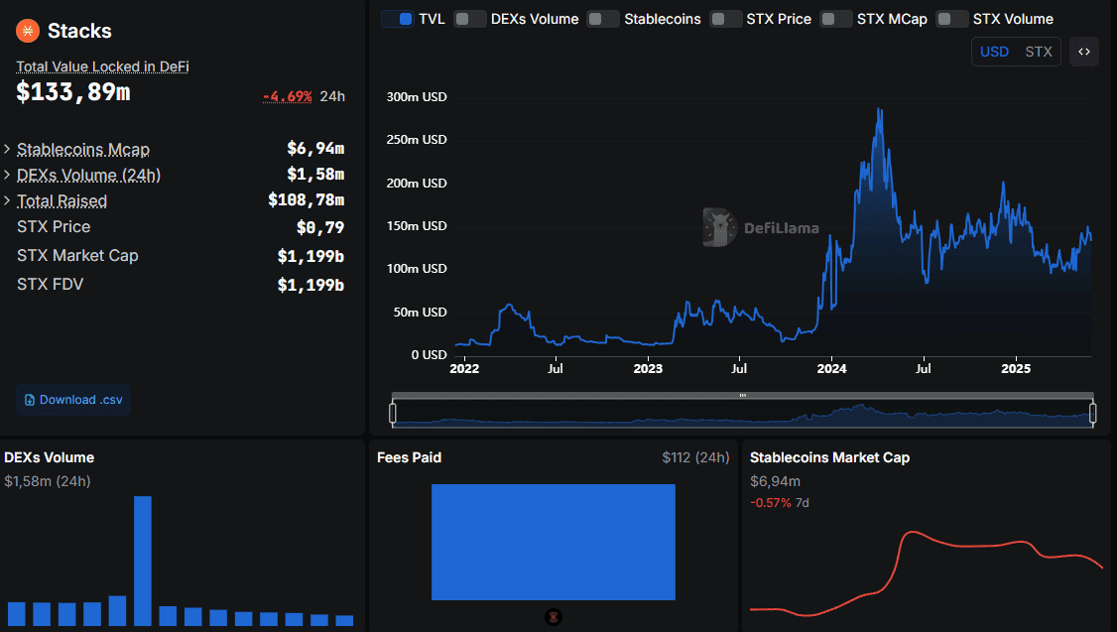Click the 300m USD y-axis label

(417, 97)
